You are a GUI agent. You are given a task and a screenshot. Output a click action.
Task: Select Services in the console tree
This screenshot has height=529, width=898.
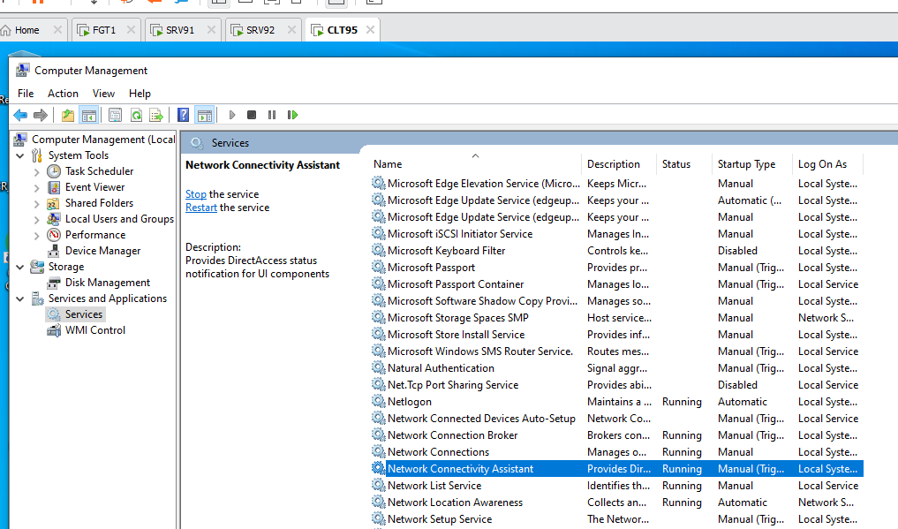click(84, 314)
